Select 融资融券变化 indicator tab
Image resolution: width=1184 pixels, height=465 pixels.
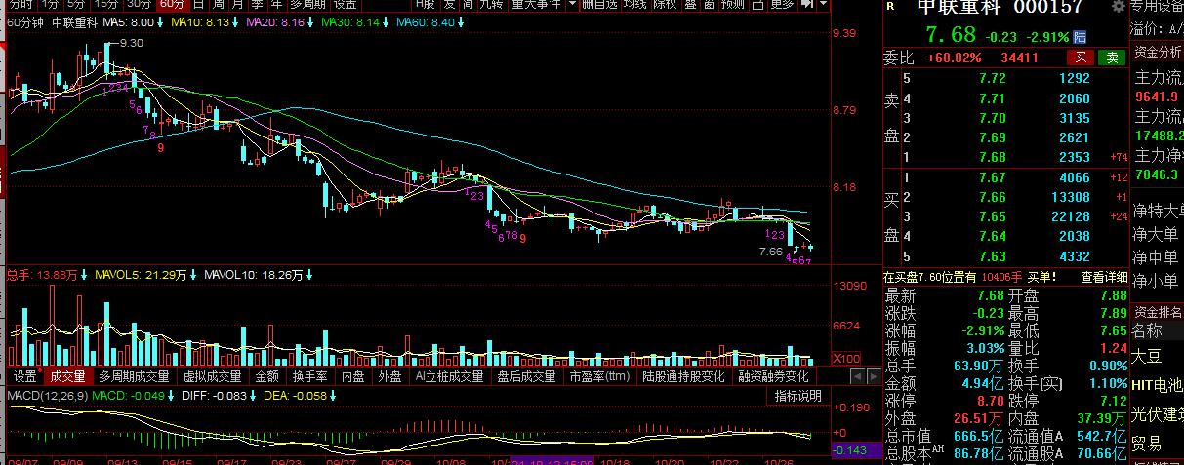tap(773, 376)
